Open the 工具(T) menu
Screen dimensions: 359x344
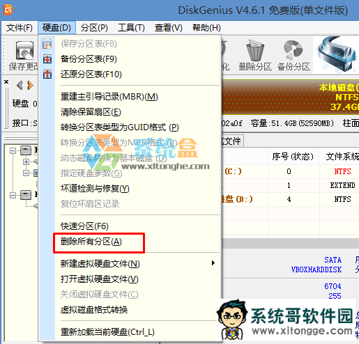(x=131, y=28)
